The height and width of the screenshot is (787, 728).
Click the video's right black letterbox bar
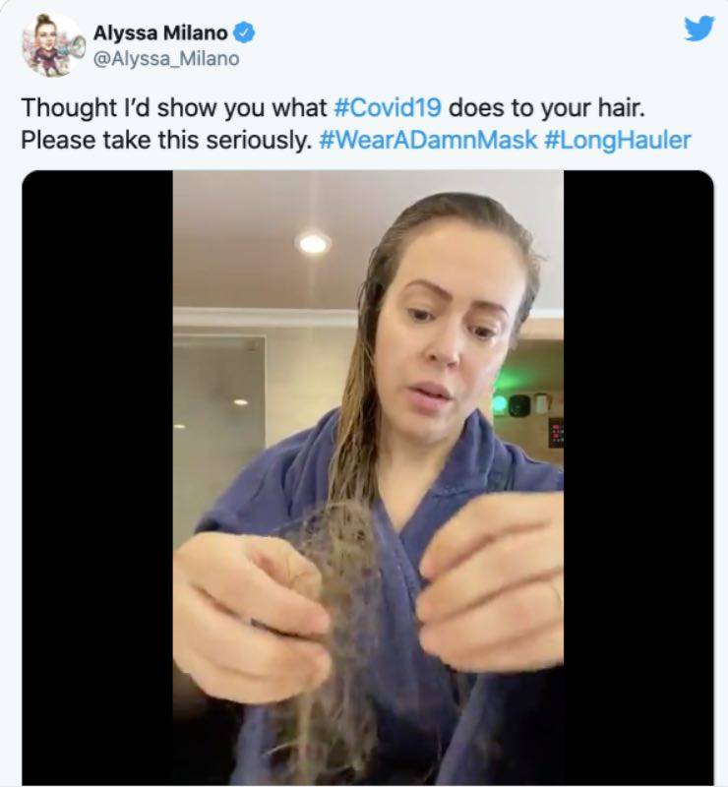point(638,477)
